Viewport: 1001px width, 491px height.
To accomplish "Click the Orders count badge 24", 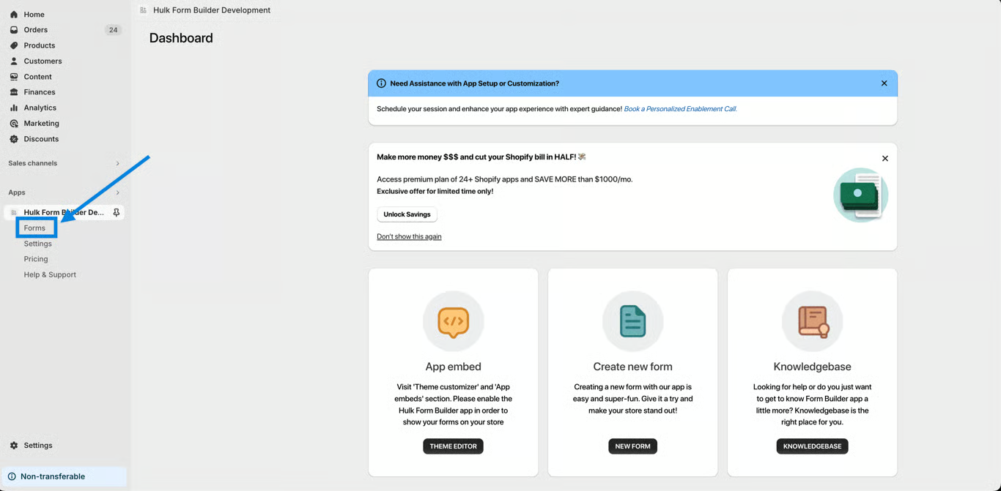I will coord(113,30).
